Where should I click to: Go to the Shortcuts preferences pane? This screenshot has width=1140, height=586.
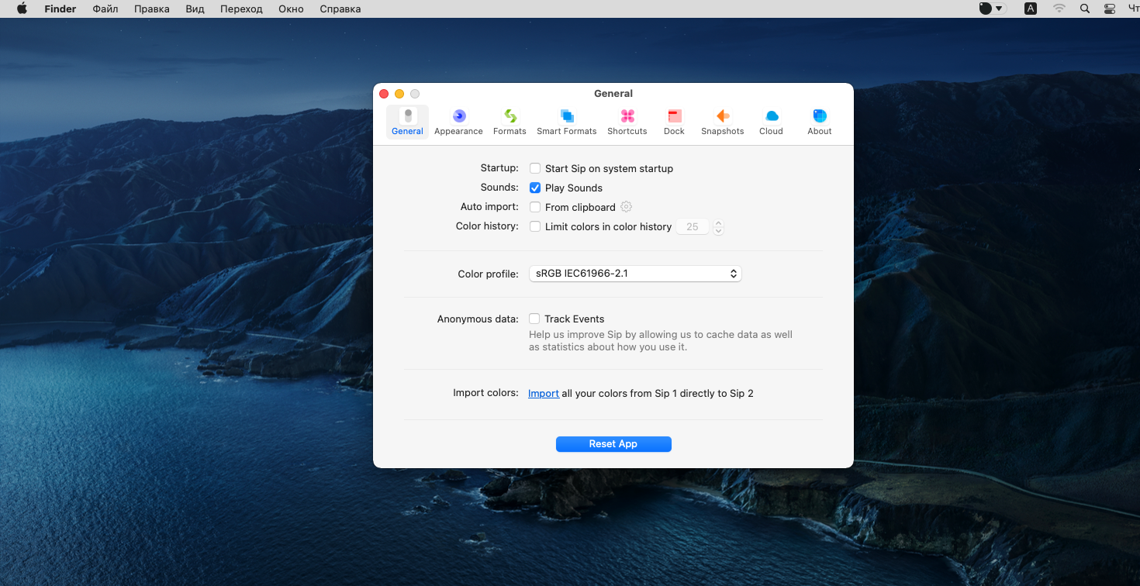click(627, 122)
